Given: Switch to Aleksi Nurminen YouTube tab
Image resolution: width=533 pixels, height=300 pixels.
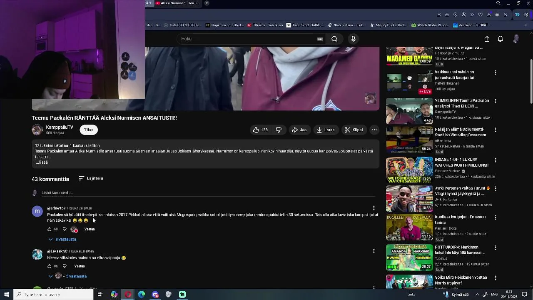Looking at the screenshot, I should click(178, 3).
